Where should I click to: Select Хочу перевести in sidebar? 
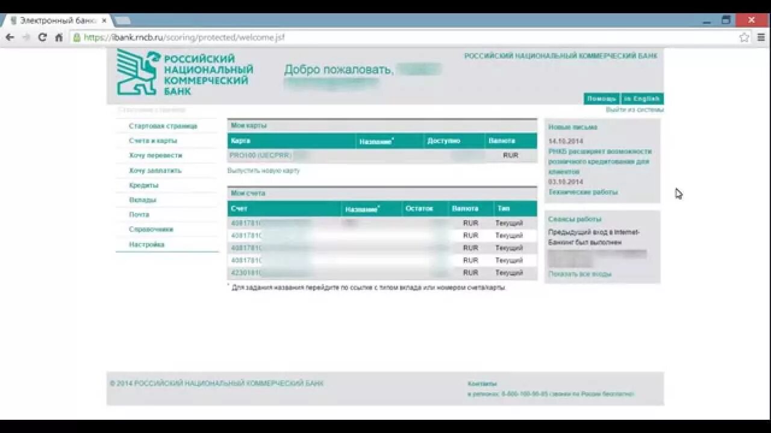[x=155, y=155]
